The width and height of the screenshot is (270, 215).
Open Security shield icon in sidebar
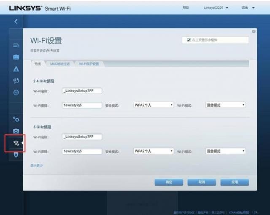coord(16,155)
